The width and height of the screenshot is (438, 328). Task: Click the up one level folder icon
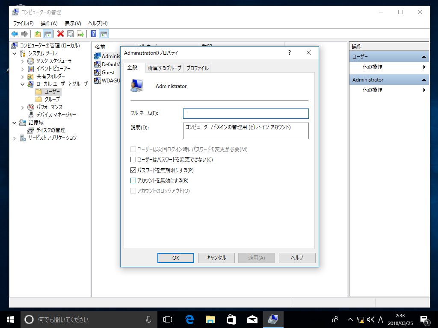38,34
